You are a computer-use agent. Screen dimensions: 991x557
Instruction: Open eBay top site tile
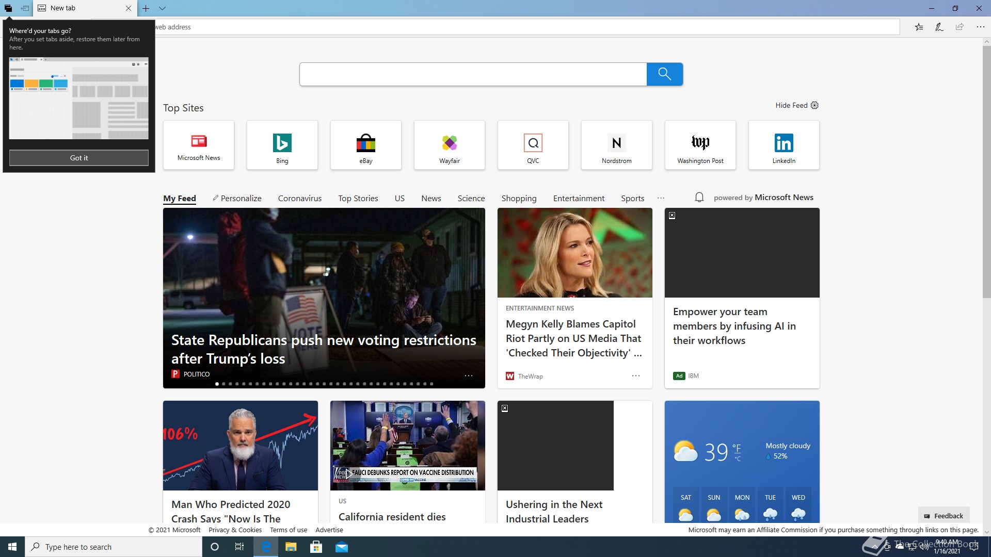(366, 145)
